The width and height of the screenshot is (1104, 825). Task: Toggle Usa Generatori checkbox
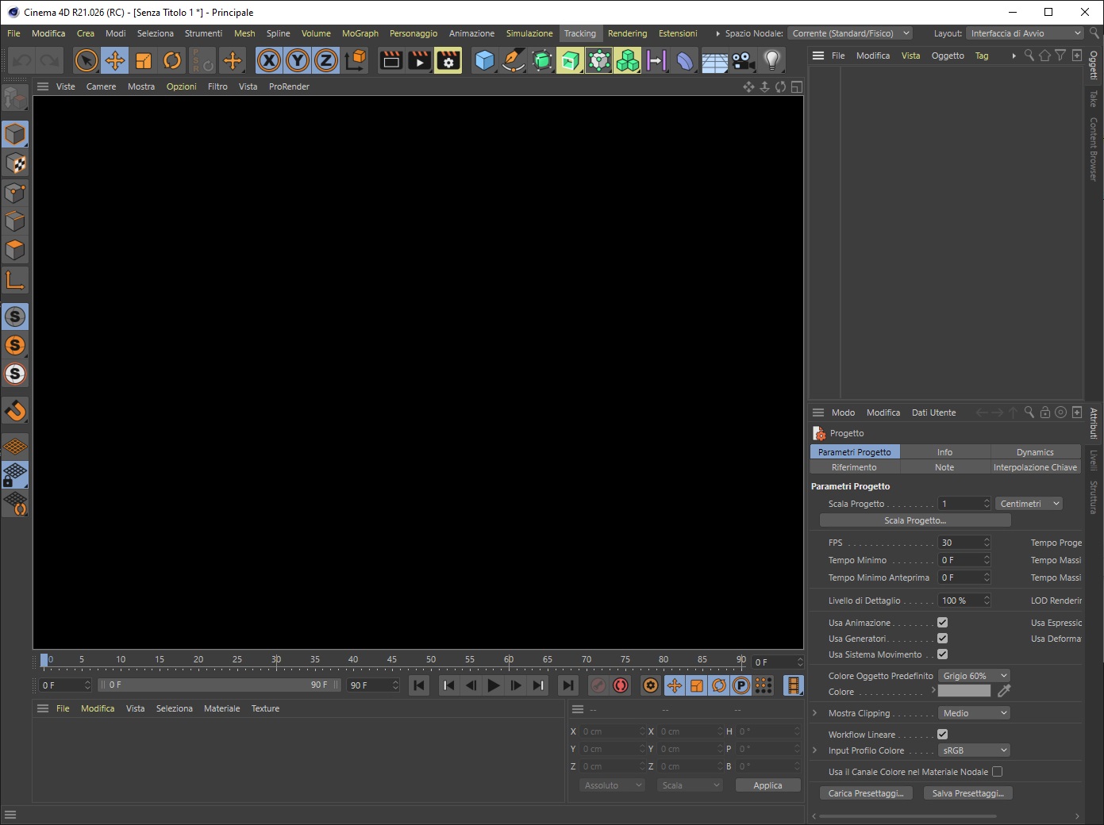pos(942,639)
